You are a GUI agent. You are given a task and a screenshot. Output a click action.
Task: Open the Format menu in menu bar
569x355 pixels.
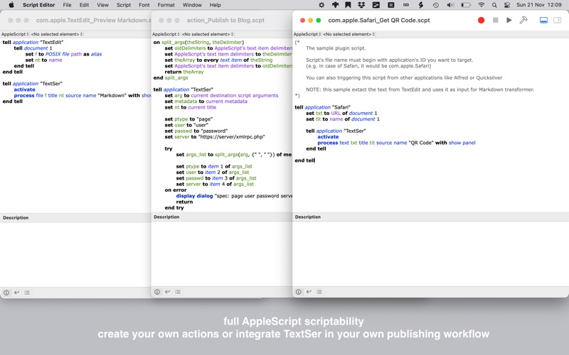166,5
